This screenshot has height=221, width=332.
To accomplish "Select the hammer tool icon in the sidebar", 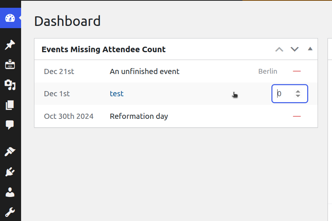I will pyautogui.click(x=10, y=151).
